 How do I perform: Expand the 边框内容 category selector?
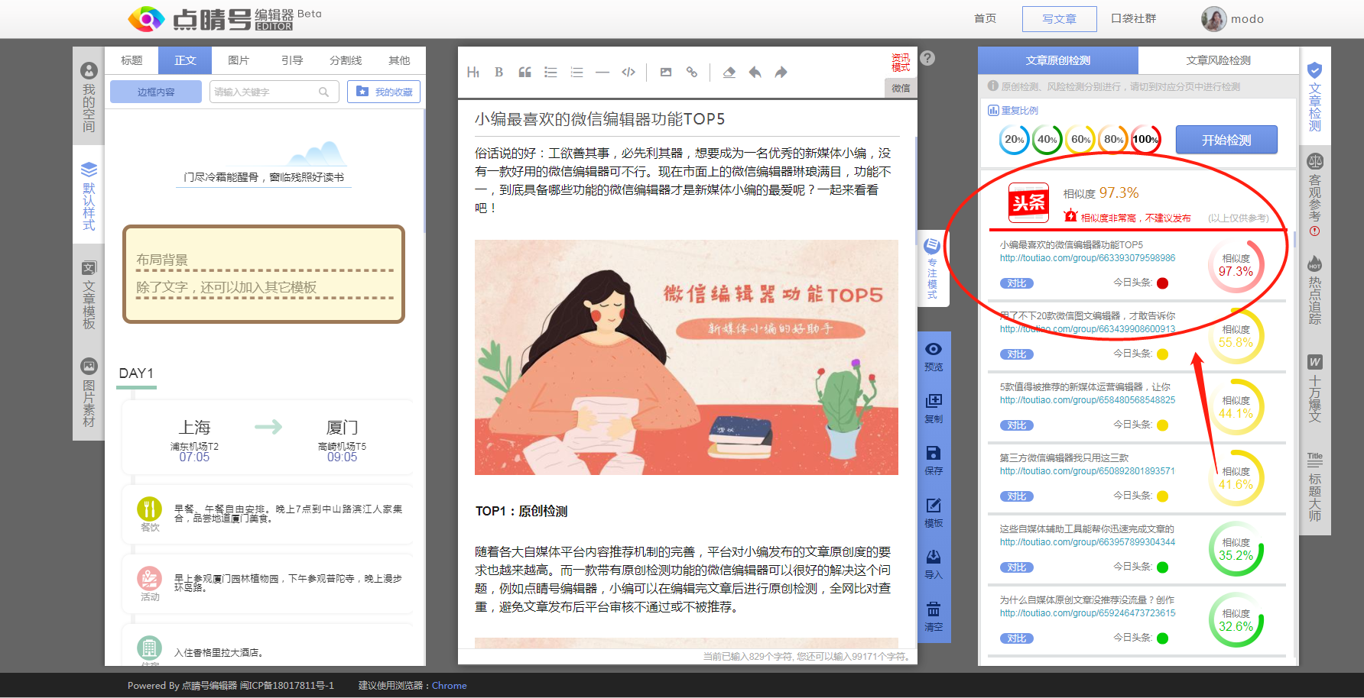156,92
